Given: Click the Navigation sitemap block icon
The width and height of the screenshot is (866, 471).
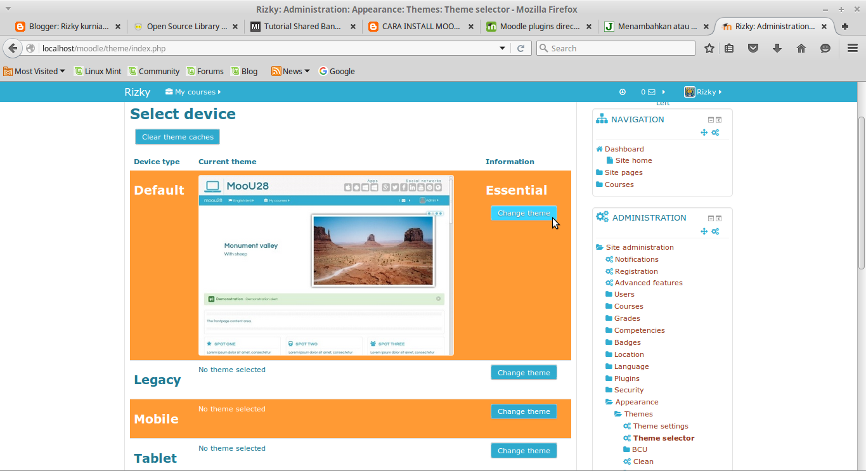Looking at the screenshot, I should point(602,119).
